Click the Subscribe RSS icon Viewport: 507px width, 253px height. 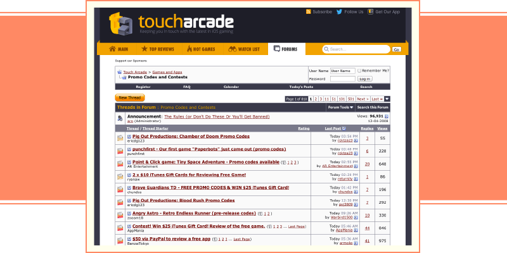click(x=309, y=11)
